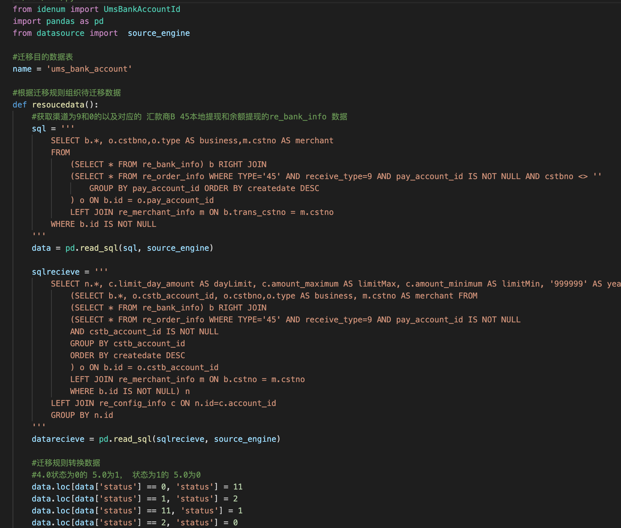Click 'LEFT JOIN re_merchant_info m ON b.cstno' line
Viewport: 621px width, 528px height.
click(x=187, y=379)
